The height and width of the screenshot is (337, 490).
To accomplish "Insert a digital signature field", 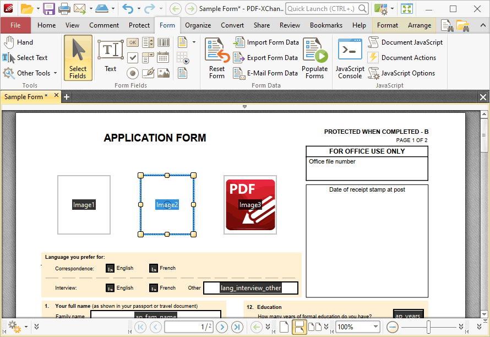I will (x=148, y=73).
